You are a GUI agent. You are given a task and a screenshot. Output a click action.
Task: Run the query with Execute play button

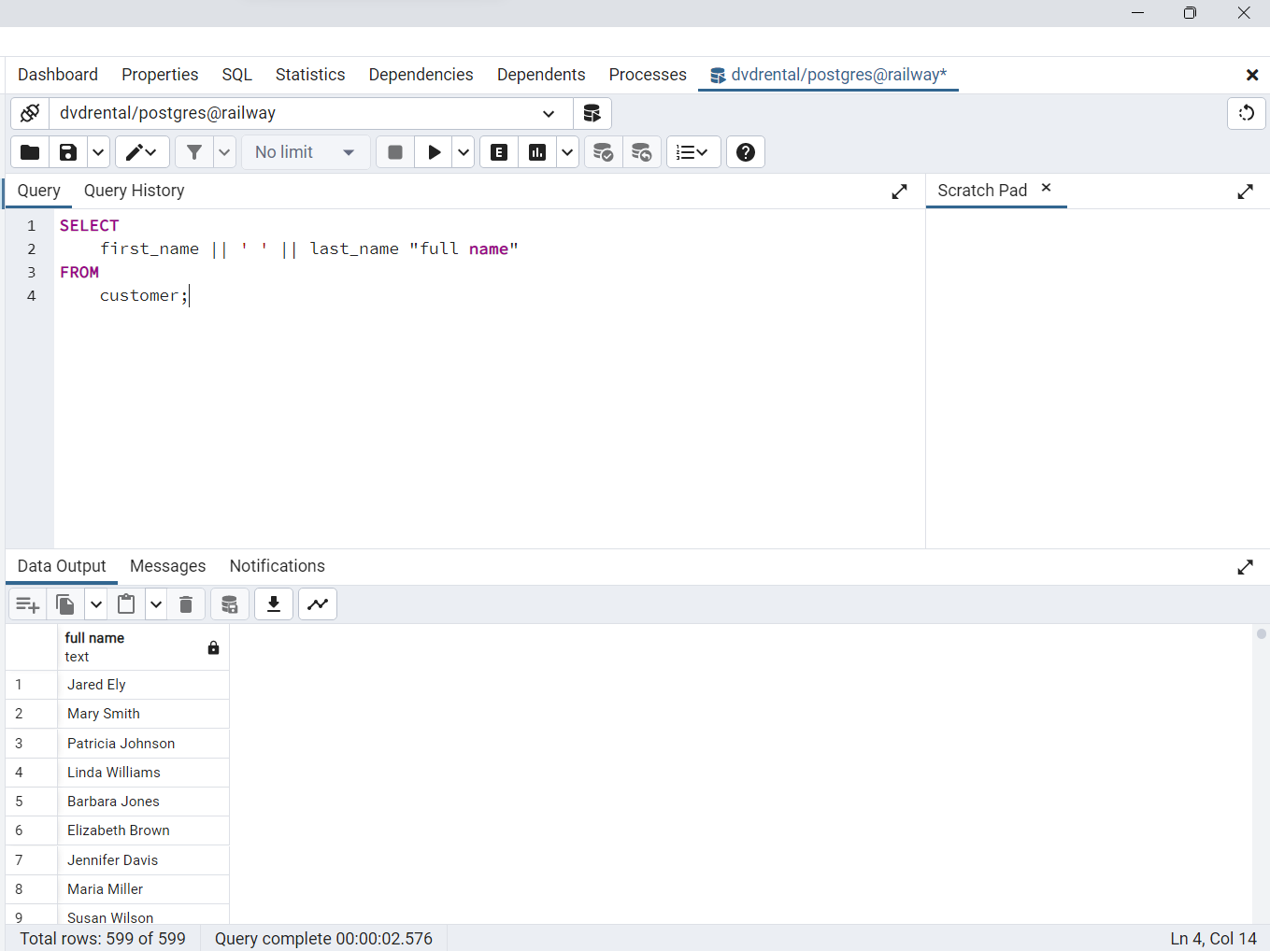434,152
